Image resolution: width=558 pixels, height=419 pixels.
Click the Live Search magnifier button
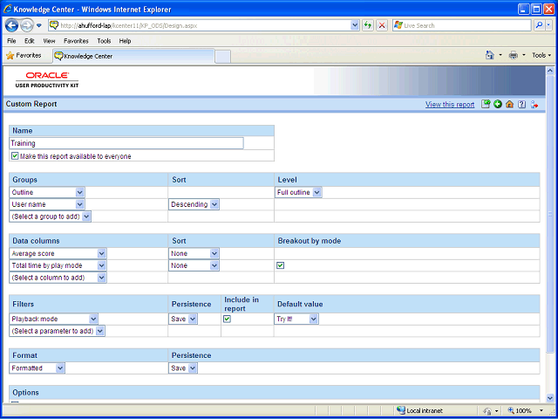[539, 25]
